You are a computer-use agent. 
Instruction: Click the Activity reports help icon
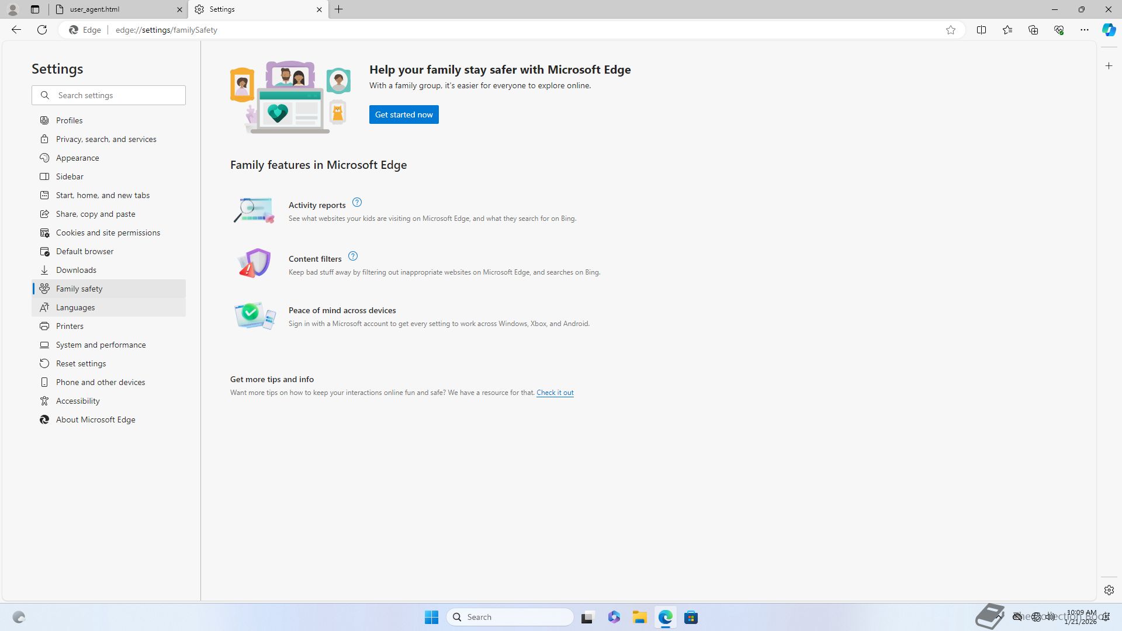pos(357,203)
